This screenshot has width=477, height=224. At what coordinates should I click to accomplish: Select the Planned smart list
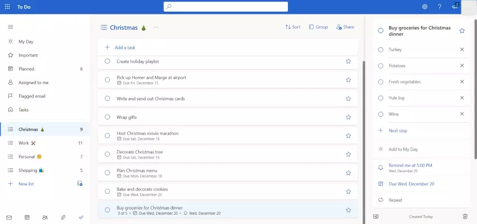(x=26, y=69)
